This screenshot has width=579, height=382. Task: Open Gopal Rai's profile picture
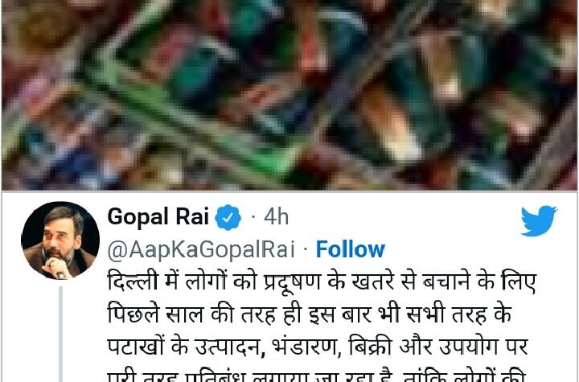60,240
